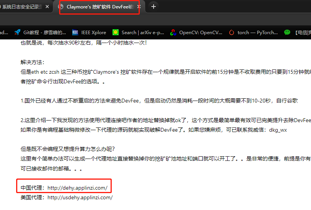Close the 系统日志安全记录 tab
311x210 pixels.
point(47,7)
